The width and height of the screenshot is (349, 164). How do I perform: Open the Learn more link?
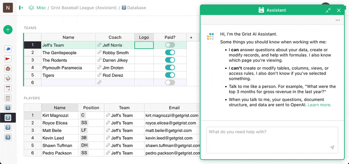tap(319, 105)
